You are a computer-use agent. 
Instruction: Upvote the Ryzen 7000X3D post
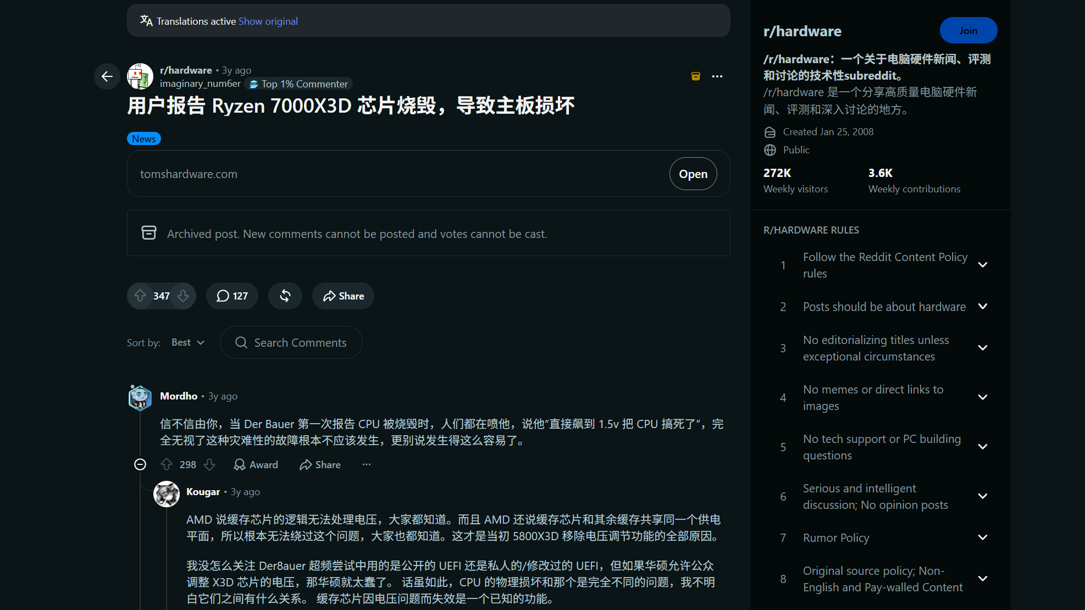point(140,296)
